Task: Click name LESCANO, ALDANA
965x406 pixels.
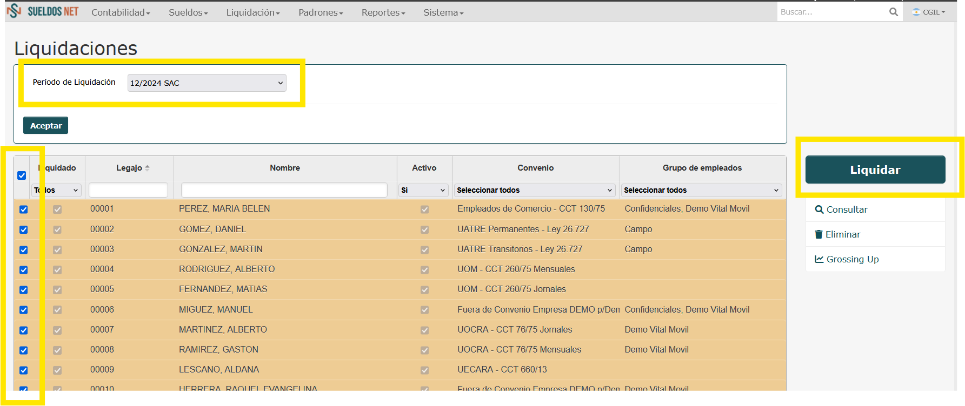Action: pos(219,369)
